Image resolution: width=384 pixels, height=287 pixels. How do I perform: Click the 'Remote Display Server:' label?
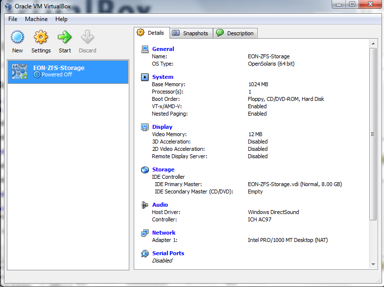[x=179, y=157]
